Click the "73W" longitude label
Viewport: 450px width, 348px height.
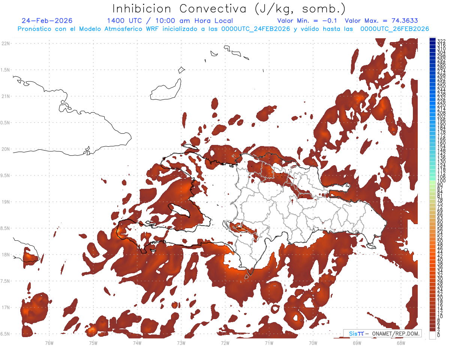coord(181,342)
